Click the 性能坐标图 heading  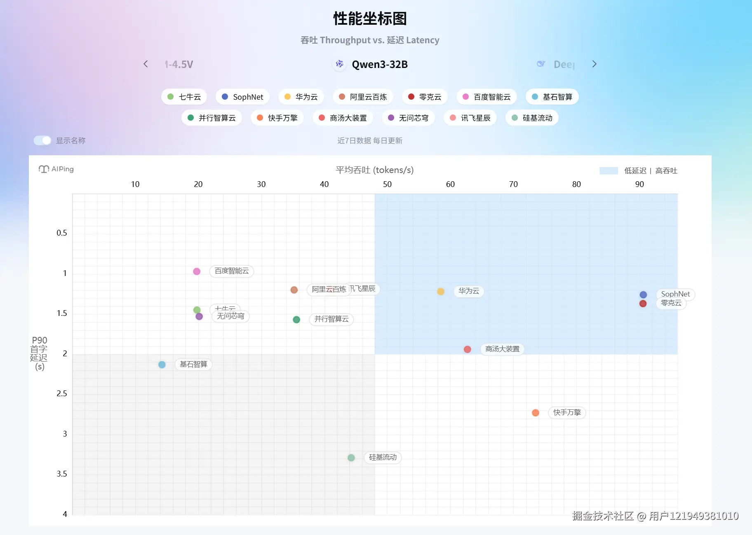pos(370,19)
